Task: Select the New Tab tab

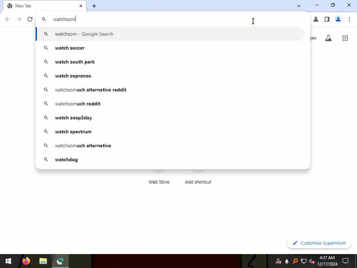Action: 44,6
